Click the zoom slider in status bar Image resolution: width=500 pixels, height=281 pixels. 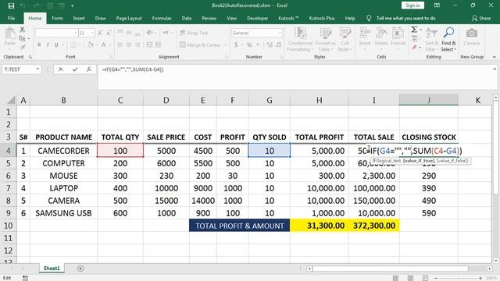click(x=458, y=279)
